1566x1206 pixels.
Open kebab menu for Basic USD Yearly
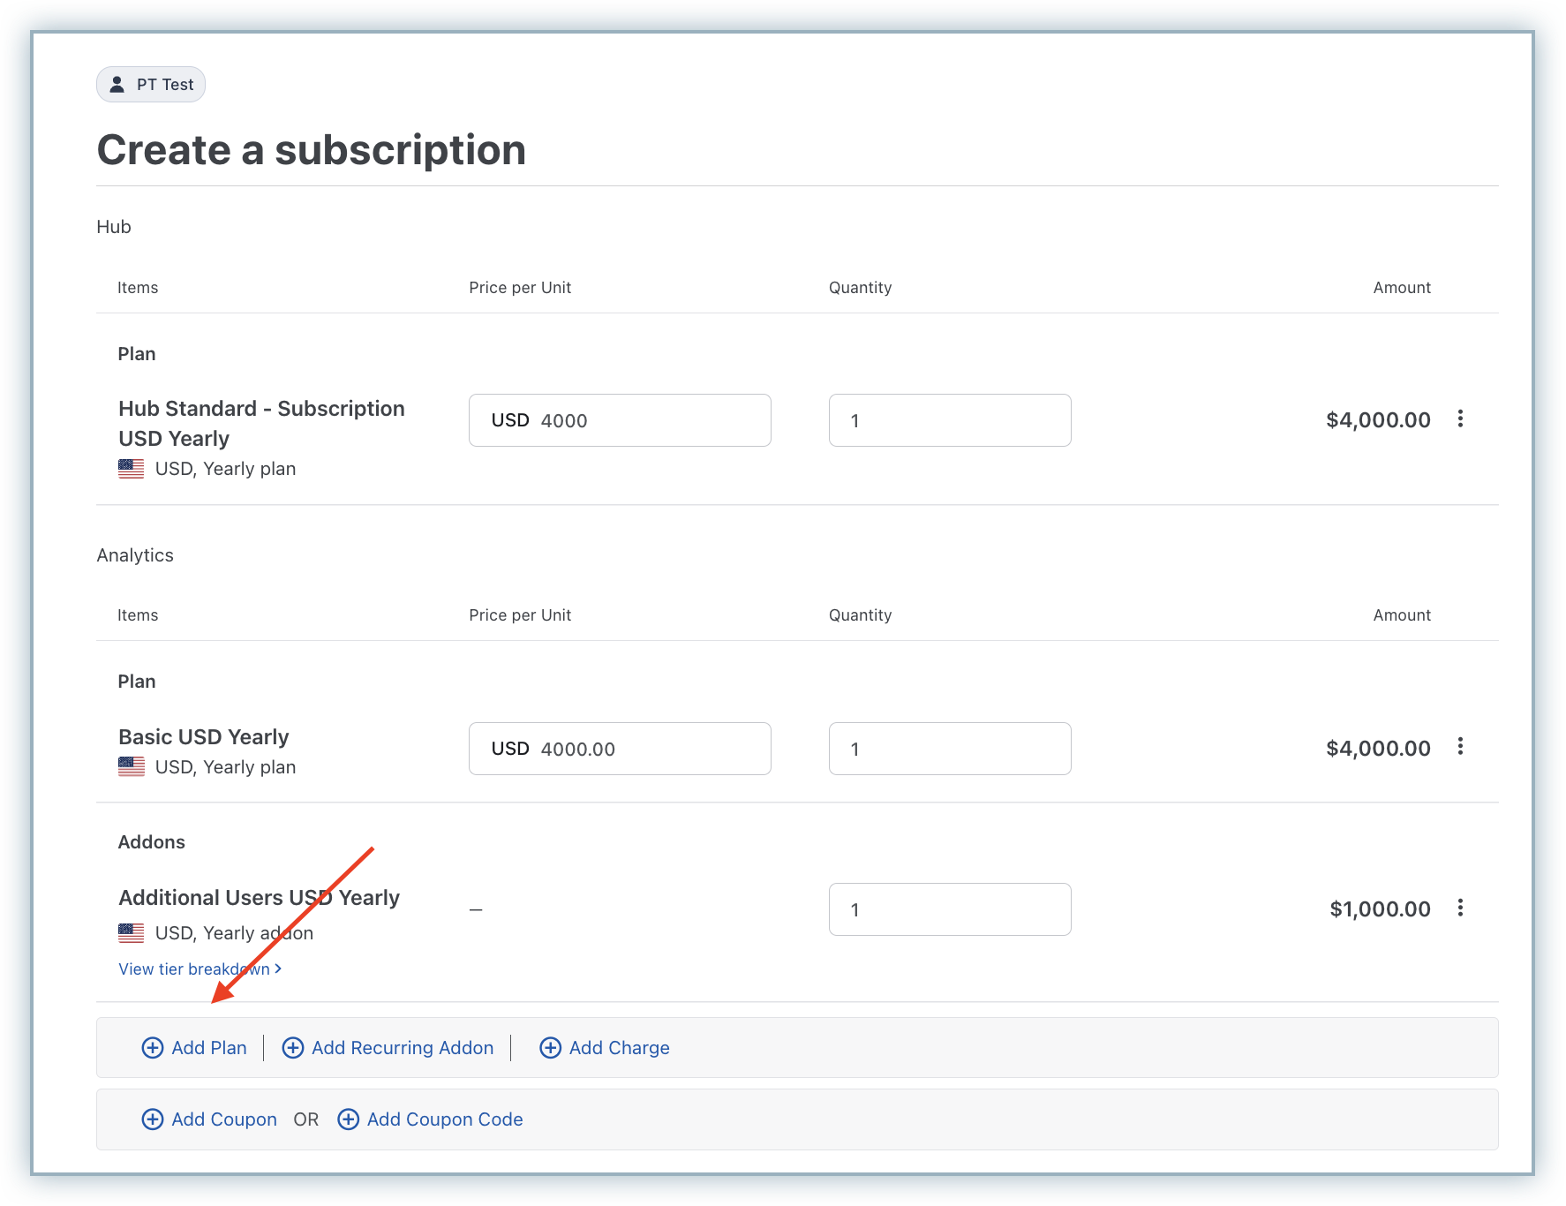pyautogui.click(x=1460, y=747)
